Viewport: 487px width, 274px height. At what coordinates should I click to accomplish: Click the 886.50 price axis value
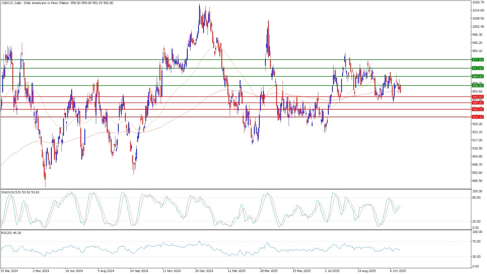click(477, 181)
